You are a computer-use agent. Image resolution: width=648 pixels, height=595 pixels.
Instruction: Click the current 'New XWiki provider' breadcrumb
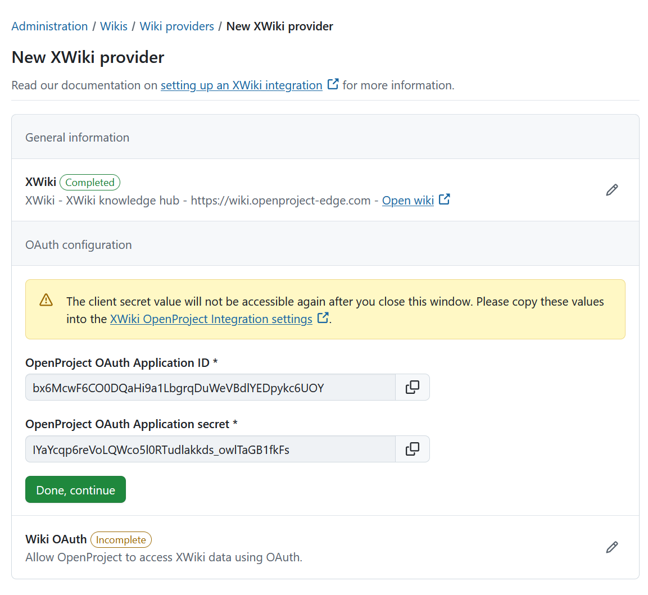coord(280,26)
